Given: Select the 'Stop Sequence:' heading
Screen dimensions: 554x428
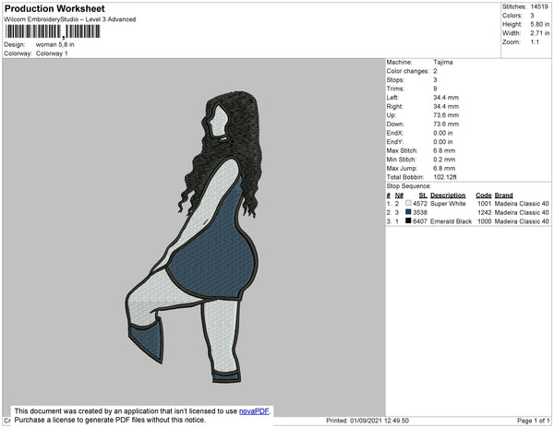Looking at the screenshot, I should tap(409, 186).
